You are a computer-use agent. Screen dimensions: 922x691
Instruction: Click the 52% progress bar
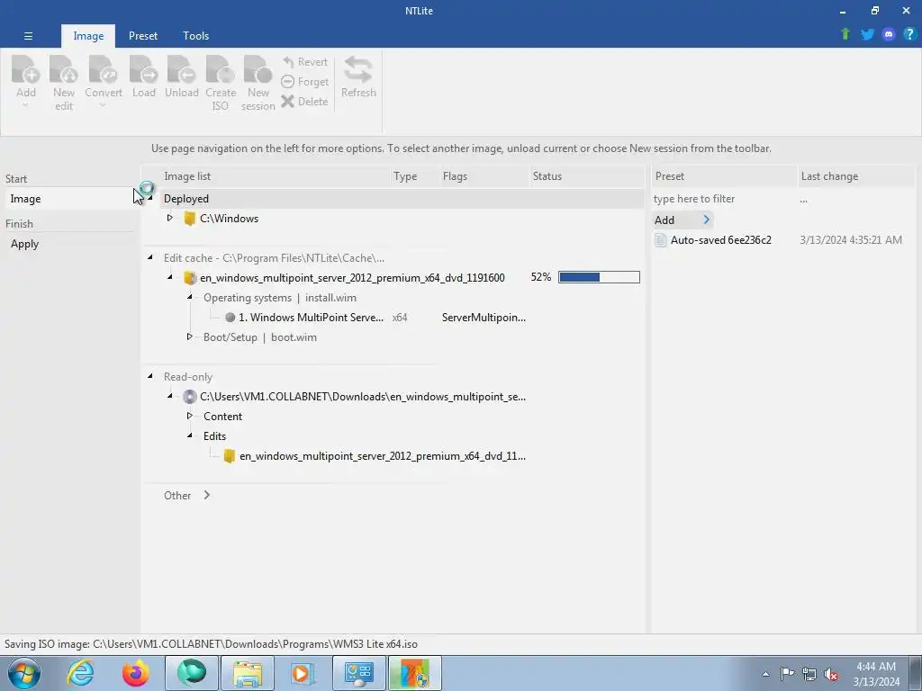pos(599,277)
